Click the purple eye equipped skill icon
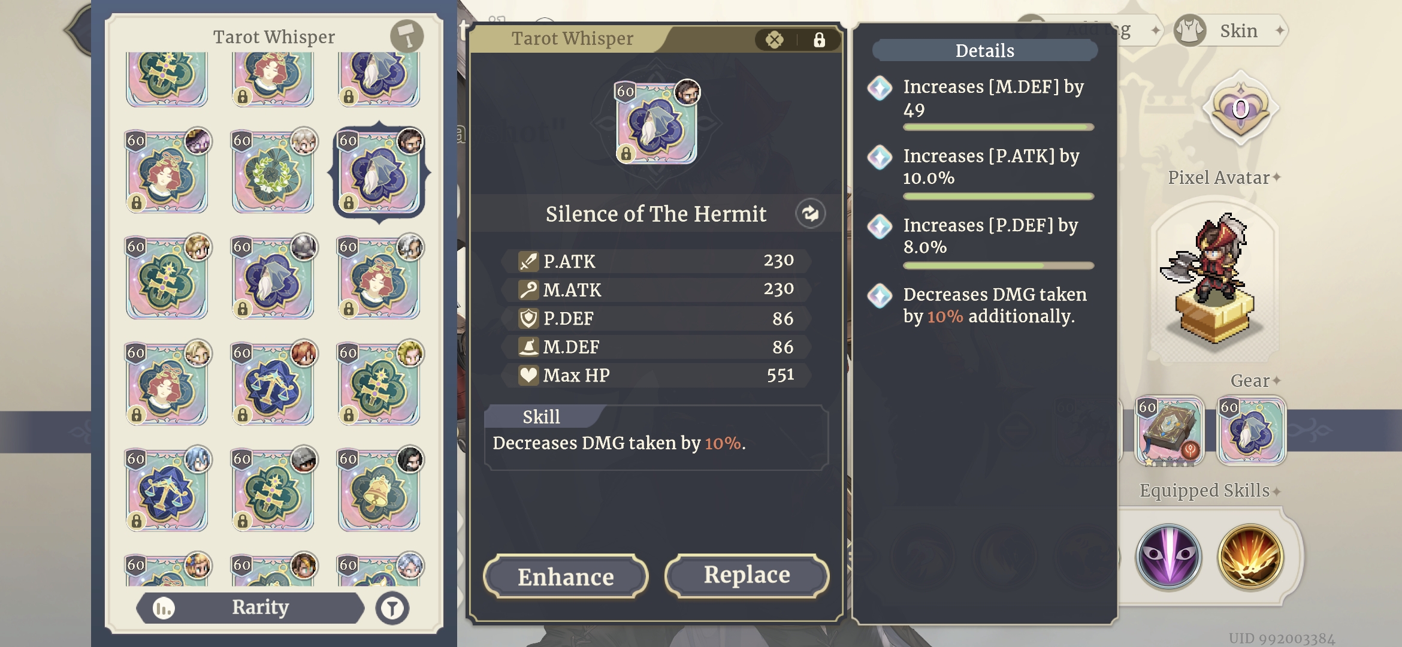 click(1169, 557)
